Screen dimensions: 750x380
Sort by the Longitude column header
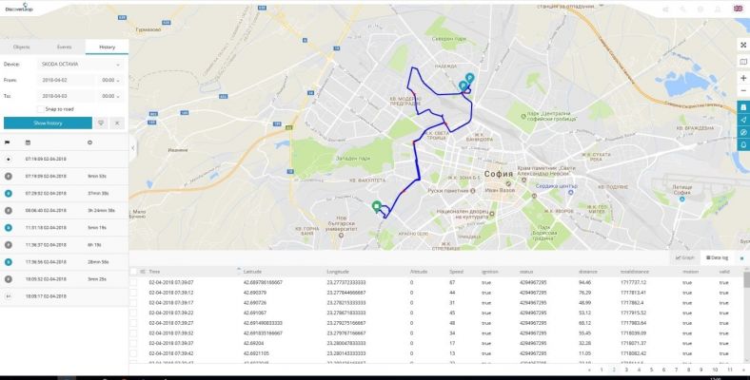point(338,272)
